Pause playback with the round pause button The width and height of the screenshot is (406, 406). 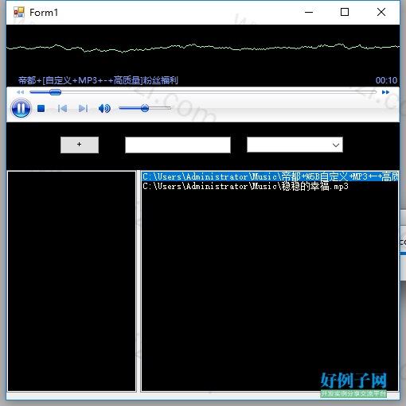coord(21,108)
